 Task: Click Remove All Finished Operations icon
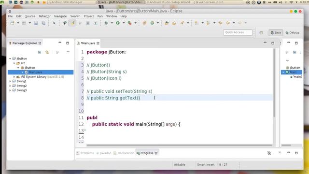pyautogui.click(x=269, y=153)
